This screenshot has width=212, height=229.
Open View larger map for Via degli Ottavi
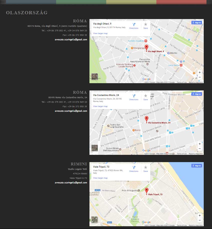[x=100, y=33]
